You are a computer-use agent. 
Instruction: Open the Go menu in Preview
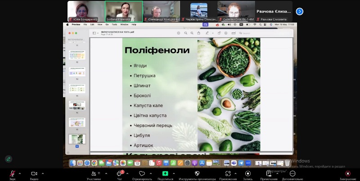point(107,25)
